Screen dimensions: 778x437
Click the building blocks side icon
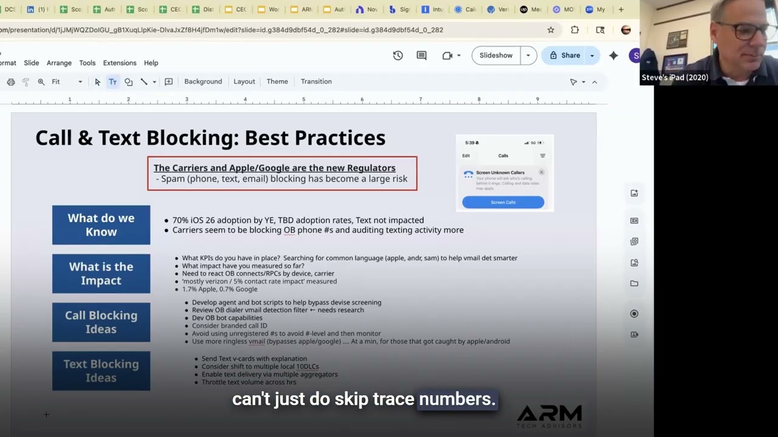click(x=634, y=241)
